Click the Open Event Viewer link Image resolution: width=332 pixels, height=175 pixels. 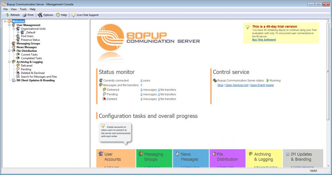262,85
